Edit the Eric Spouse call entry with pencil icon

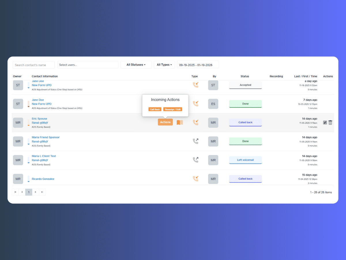(325, 122)
